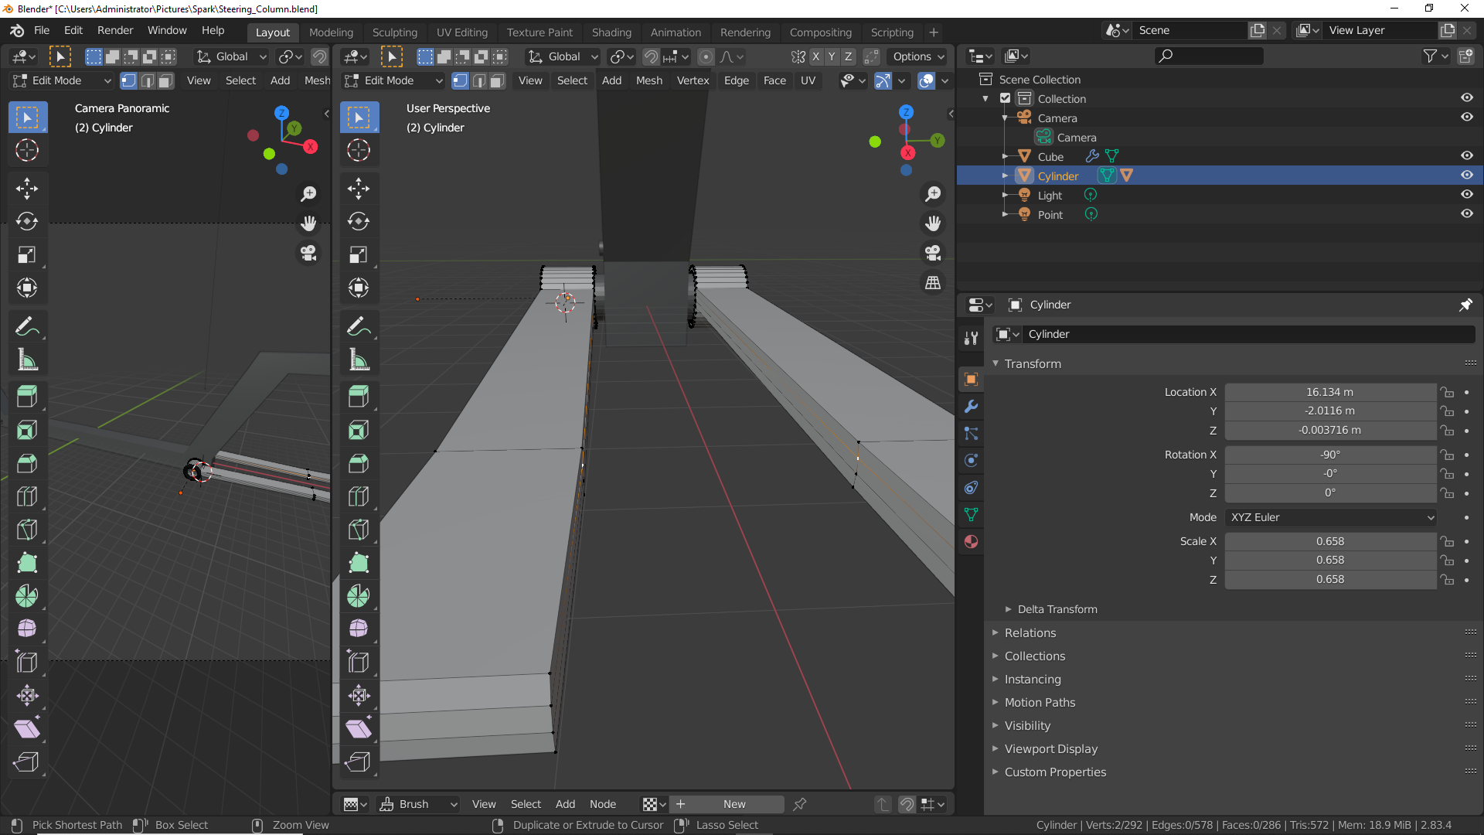Select the Scale tool in left viewport
The width and height of the screenshot is (1484, 835).
tap(27, 255)
